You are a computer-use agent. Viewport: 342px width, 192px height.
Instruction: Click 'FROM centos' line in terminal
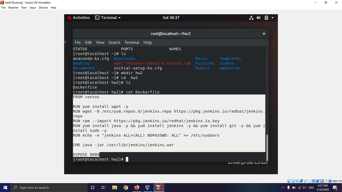click(x=86, y=97)
